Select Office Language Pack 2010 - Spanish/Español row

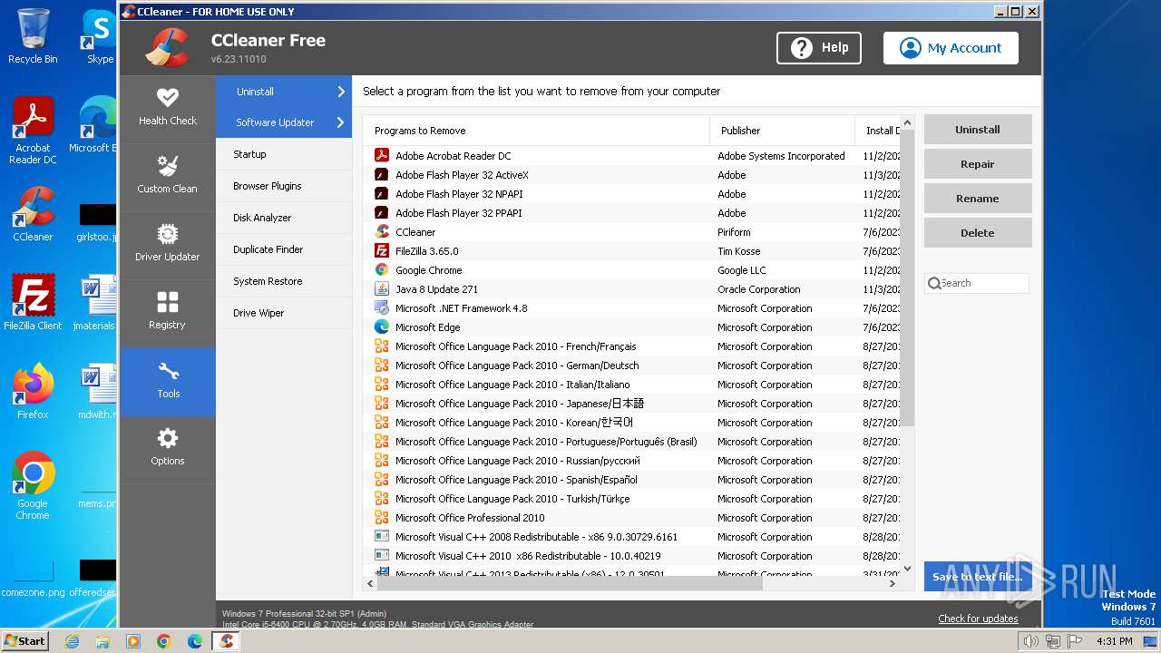tap(631, 480)
